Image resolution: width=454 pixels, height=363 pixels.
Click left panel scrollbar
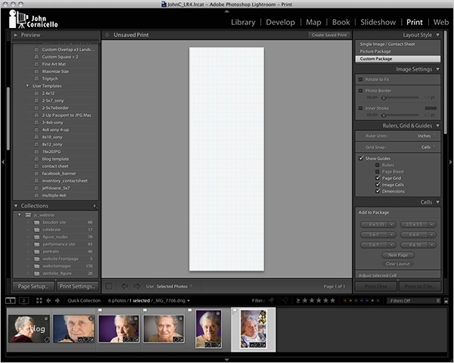(x=8, y=119)
